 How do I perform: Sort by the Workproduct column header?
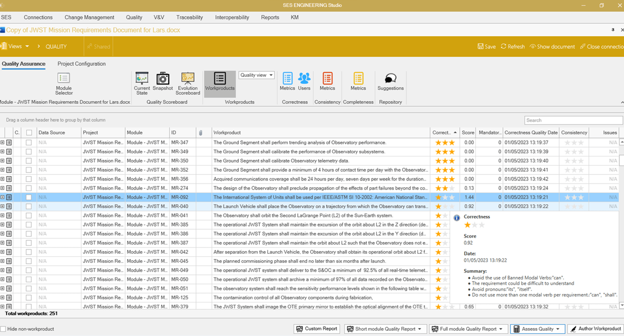[x=321, y=133]
